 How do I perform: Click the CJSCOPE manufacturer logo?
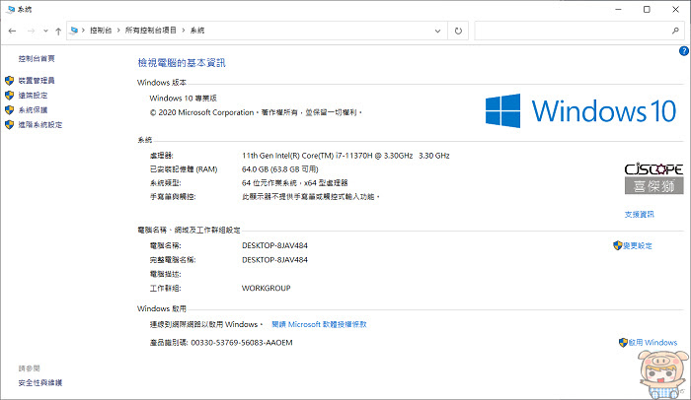pyautogui.click(x=653, y=178)
